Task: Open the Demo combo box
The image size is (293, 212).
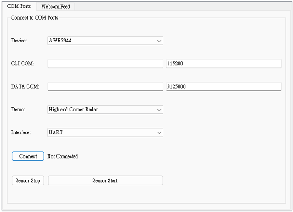Action: [x=105, y=110]
